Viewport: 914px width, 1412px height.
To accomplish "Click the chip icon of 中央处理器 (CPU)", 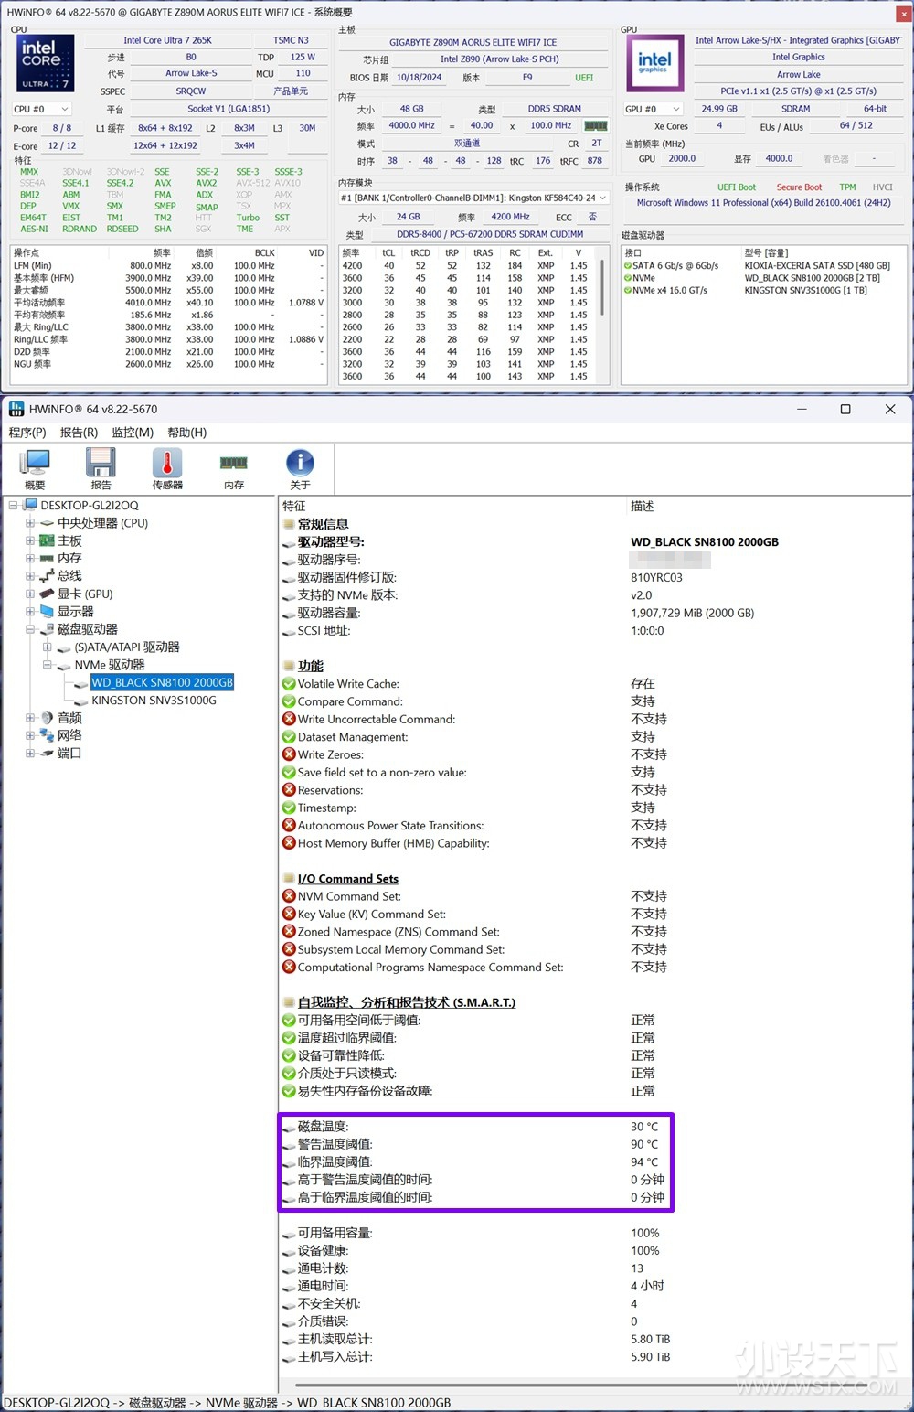I will [x=47, y=523].
